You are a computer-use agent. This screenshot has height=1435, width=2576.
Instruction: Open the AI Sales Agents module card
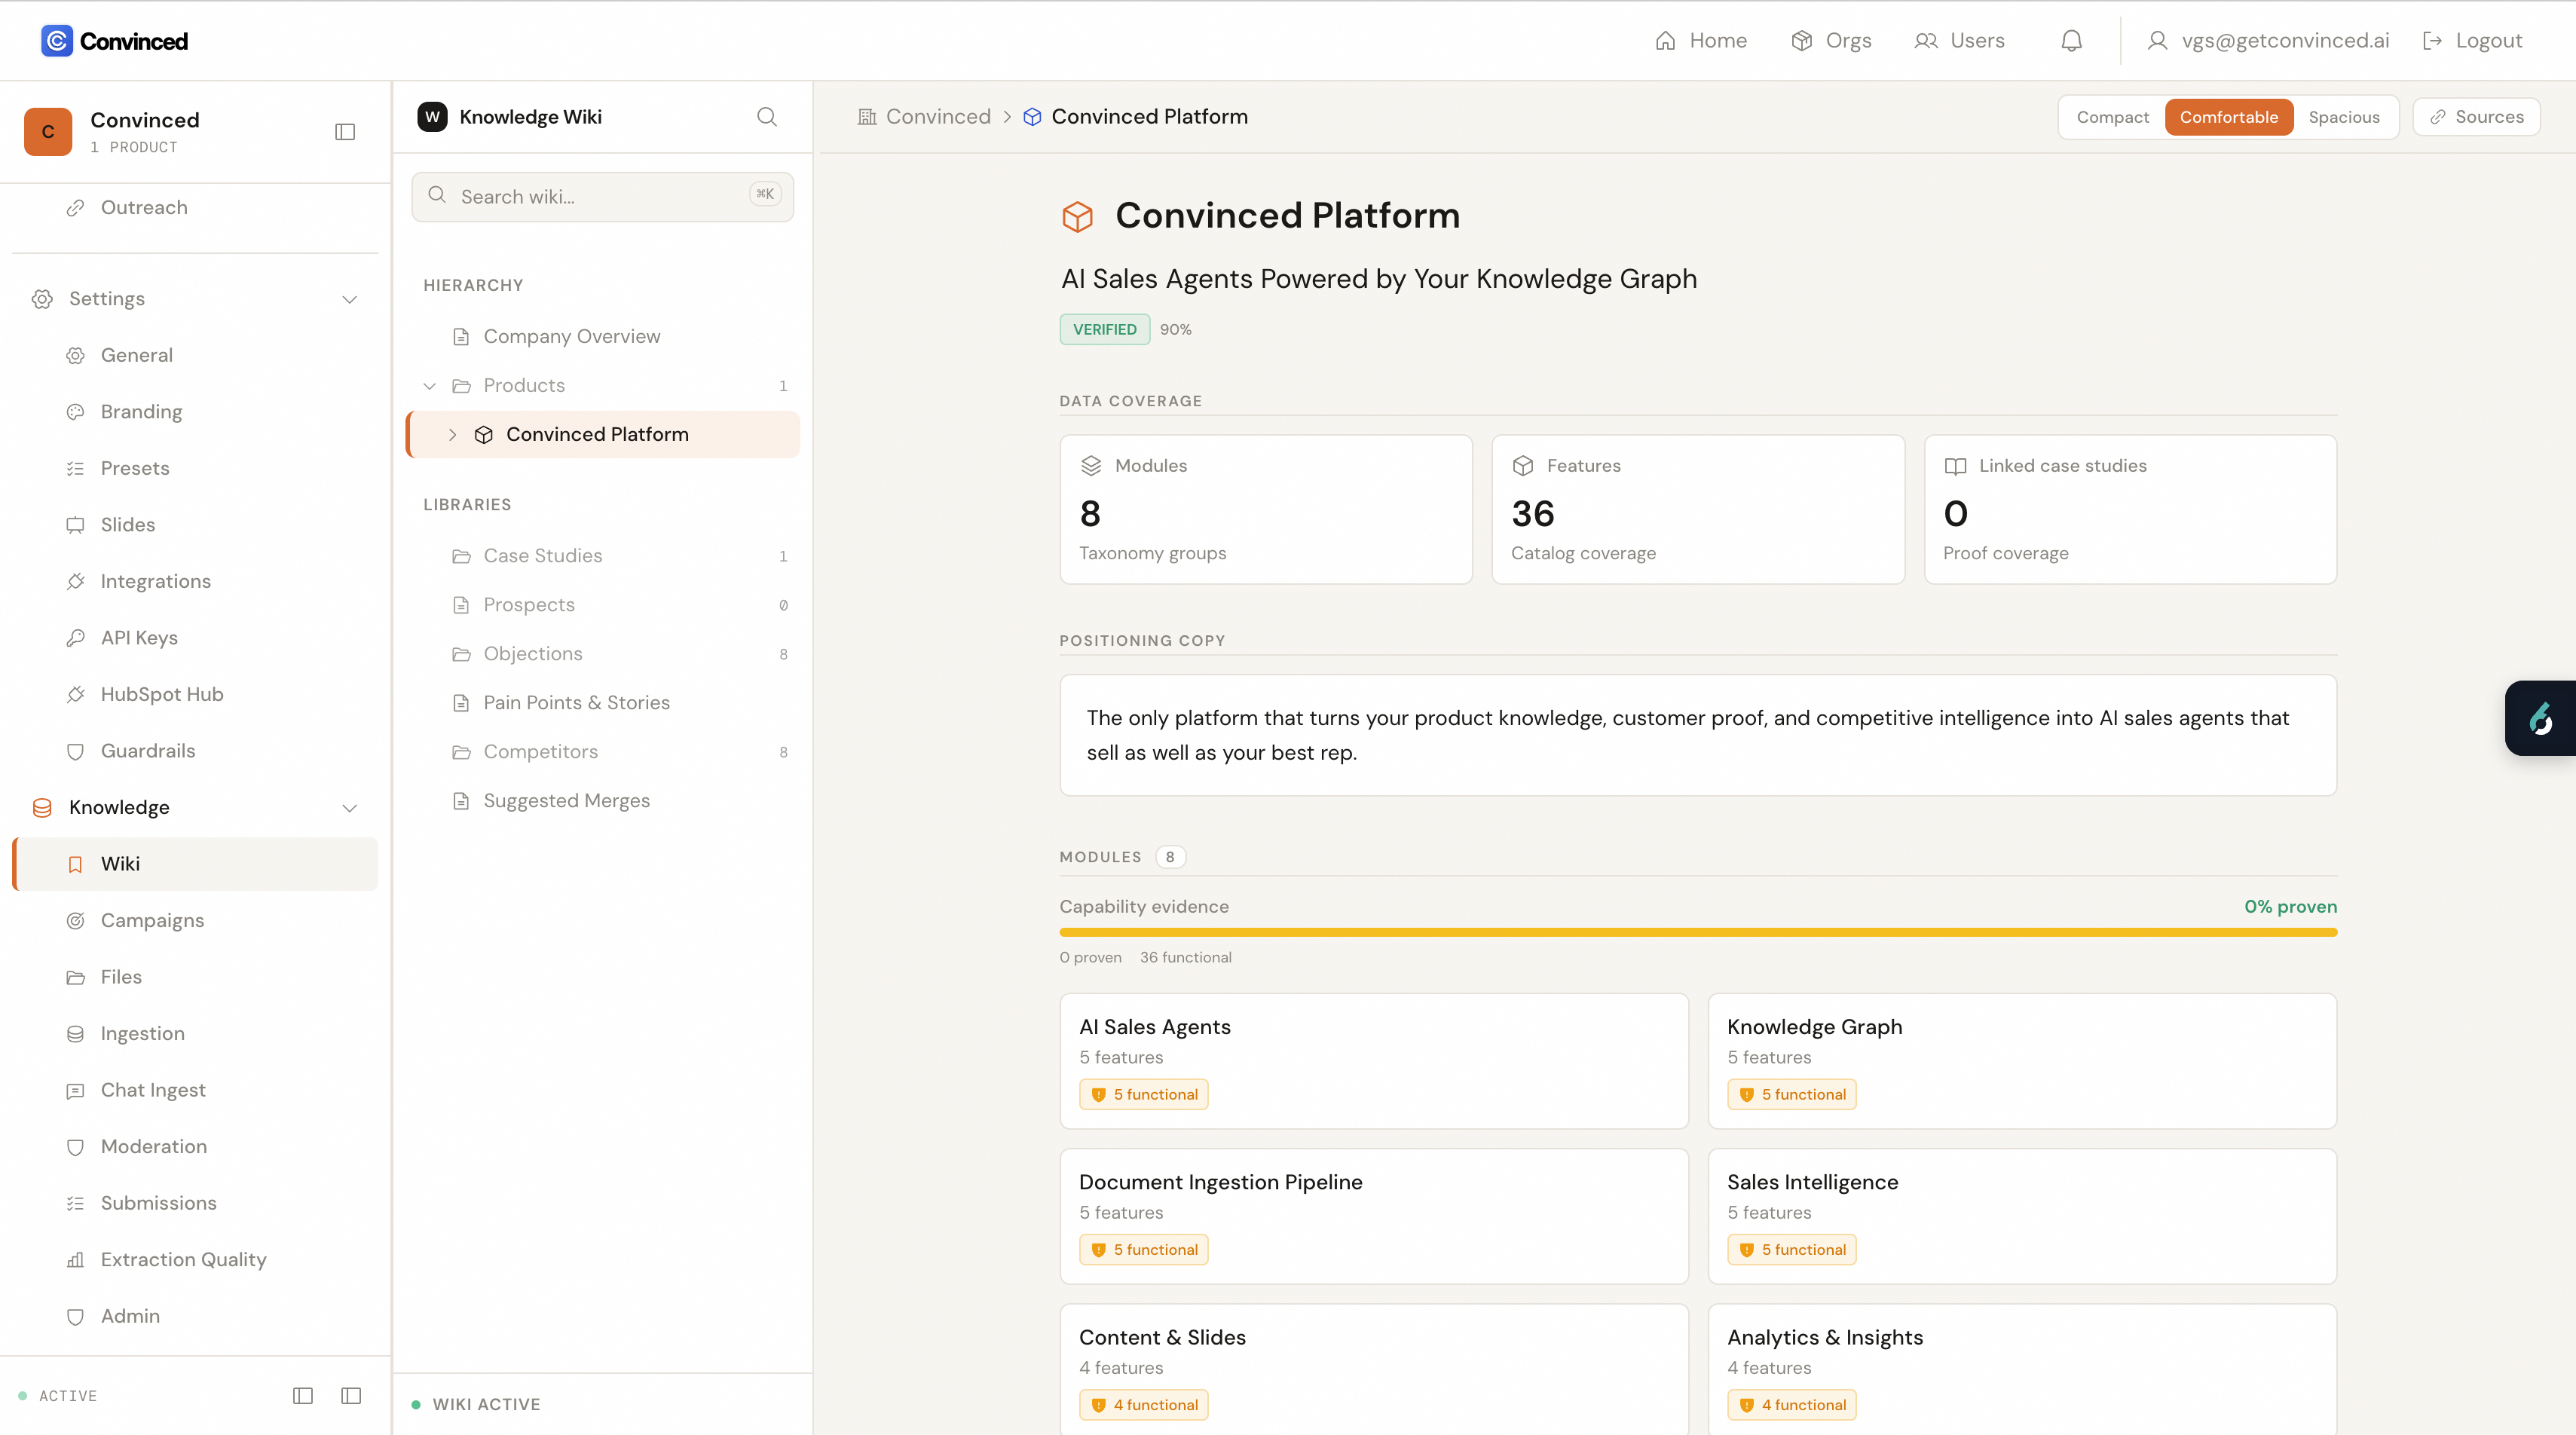[x=1374, y=1061]
